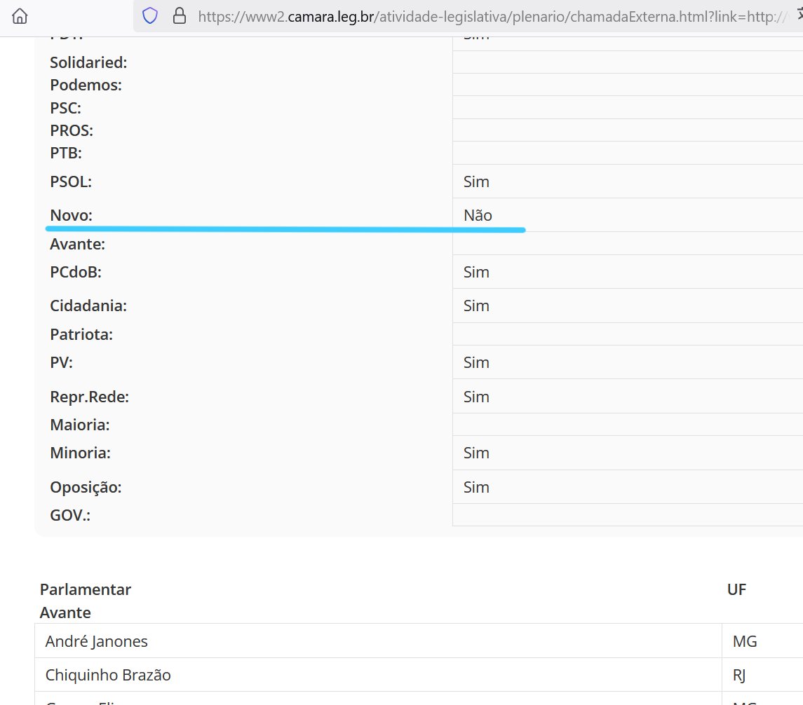Viewport: 803px width, 705px height.
Task: Select the Repr.Rede: label
Action: pos(89,397)
